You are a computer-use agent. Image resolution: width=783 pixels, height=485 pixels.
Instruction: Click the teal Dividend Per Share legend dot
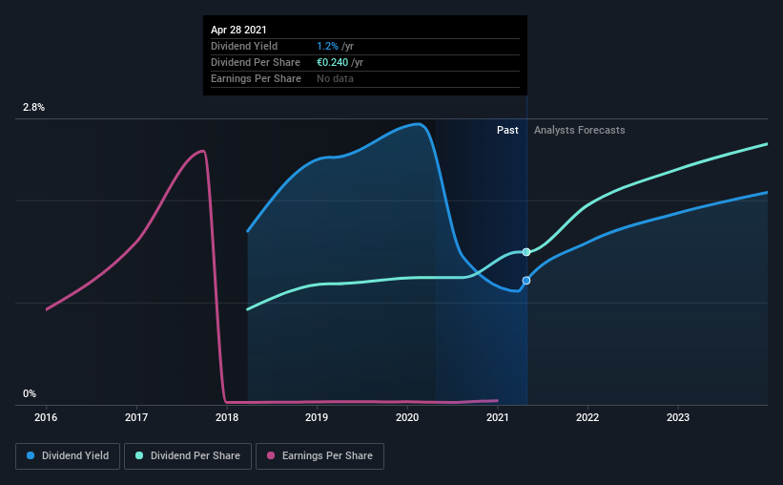click(139, 455)
